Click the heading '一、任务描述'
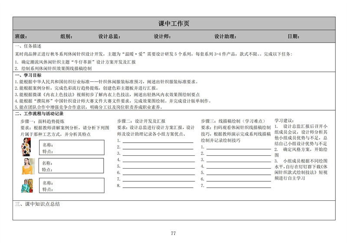This screenshot has height=245, width=347. [x=28, y=46]
